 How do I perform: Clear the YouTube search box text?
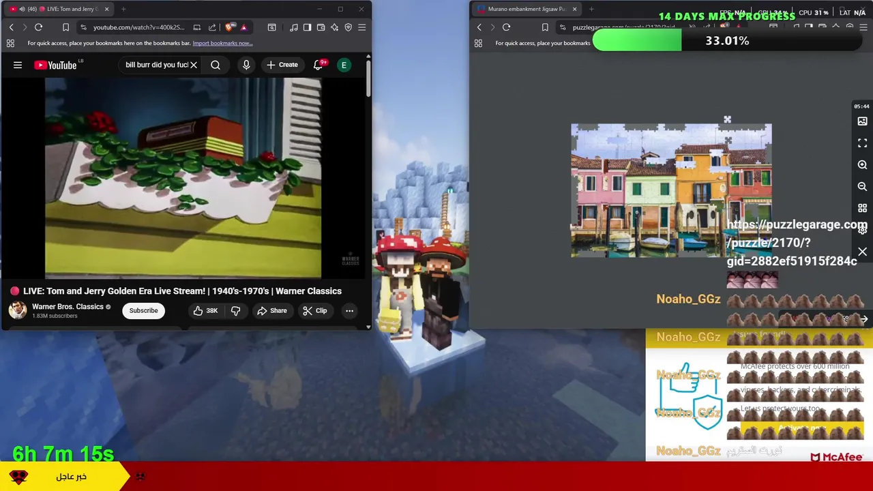194,65
